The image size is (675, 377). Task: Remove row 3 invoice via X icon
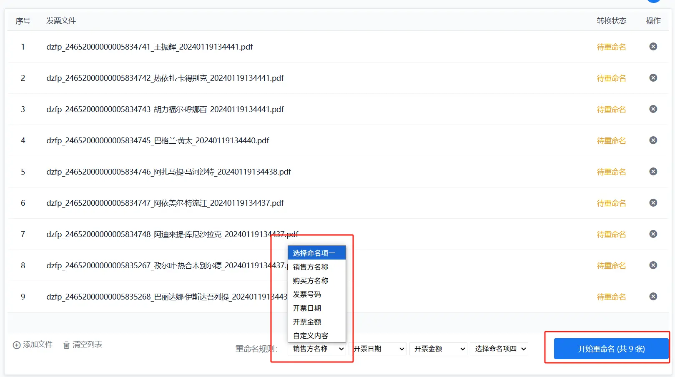click(653, 109)
